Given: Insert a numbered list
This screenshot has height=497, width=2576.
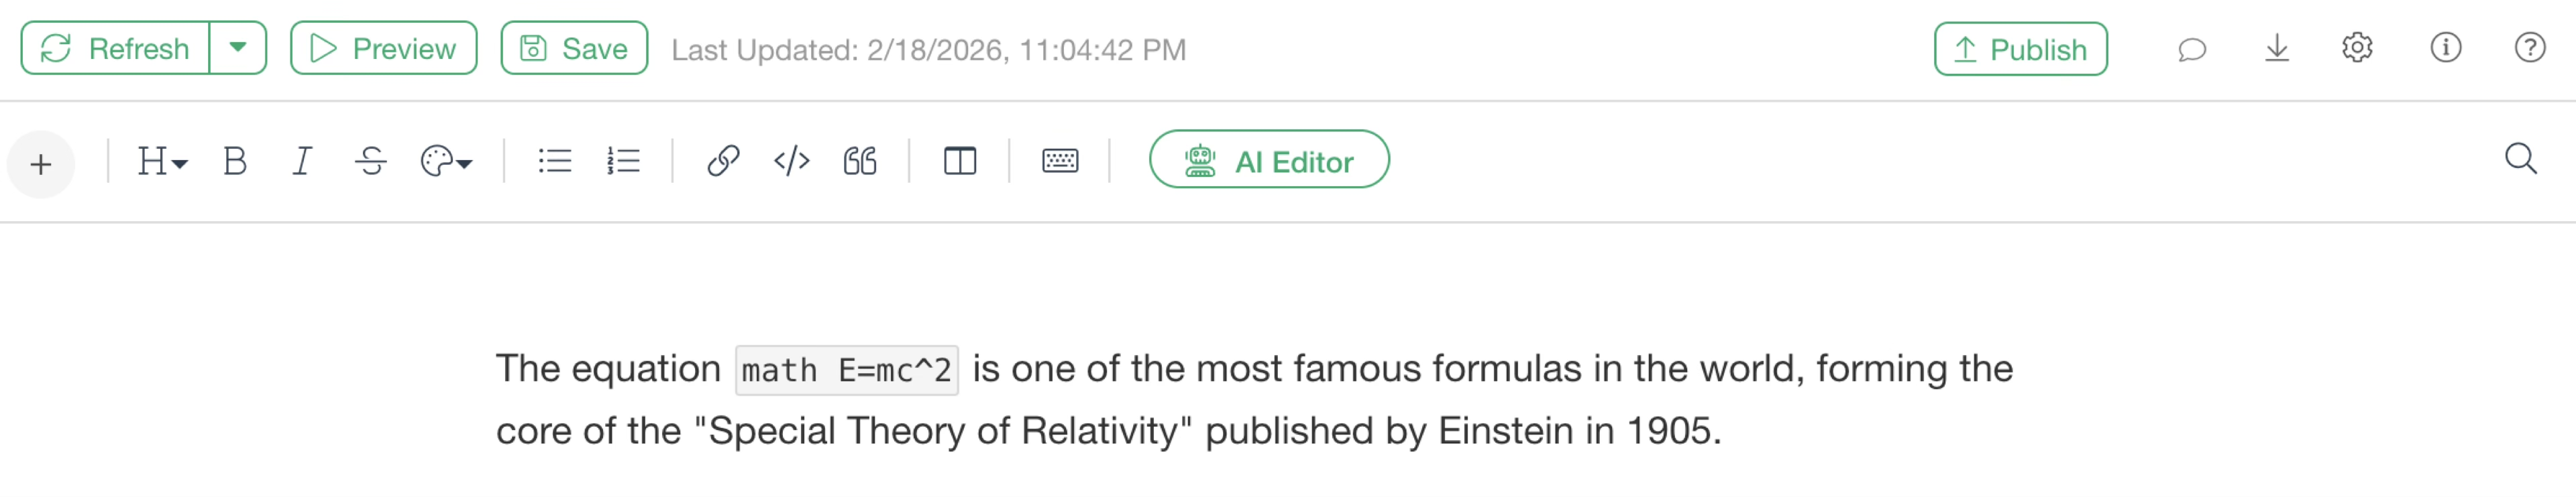Looking at the screenshot, I should [x=623, y=161].
